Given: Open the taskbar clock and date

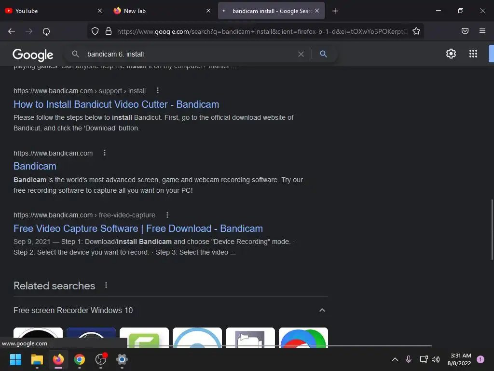Looking at the screenshot, I should (x=459, y=359).
